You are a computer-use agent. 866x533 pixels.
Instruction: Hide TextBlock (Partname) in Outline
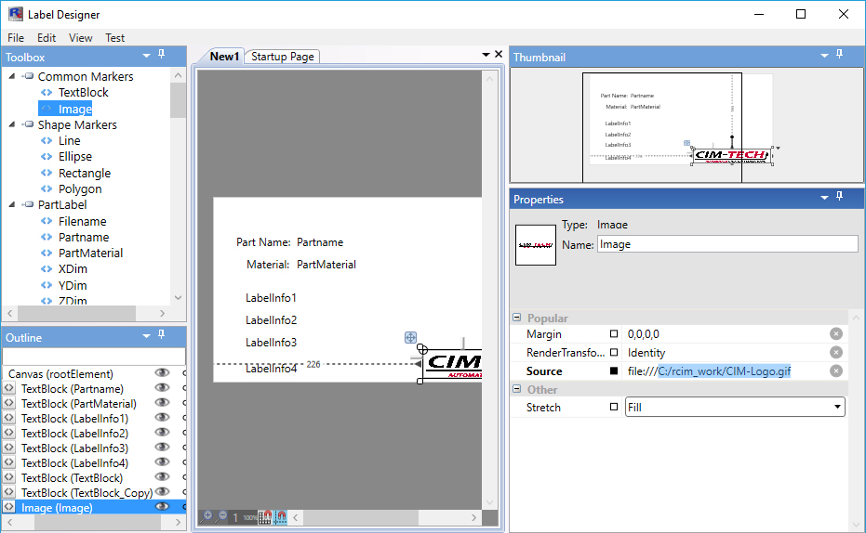click(162, 388)
